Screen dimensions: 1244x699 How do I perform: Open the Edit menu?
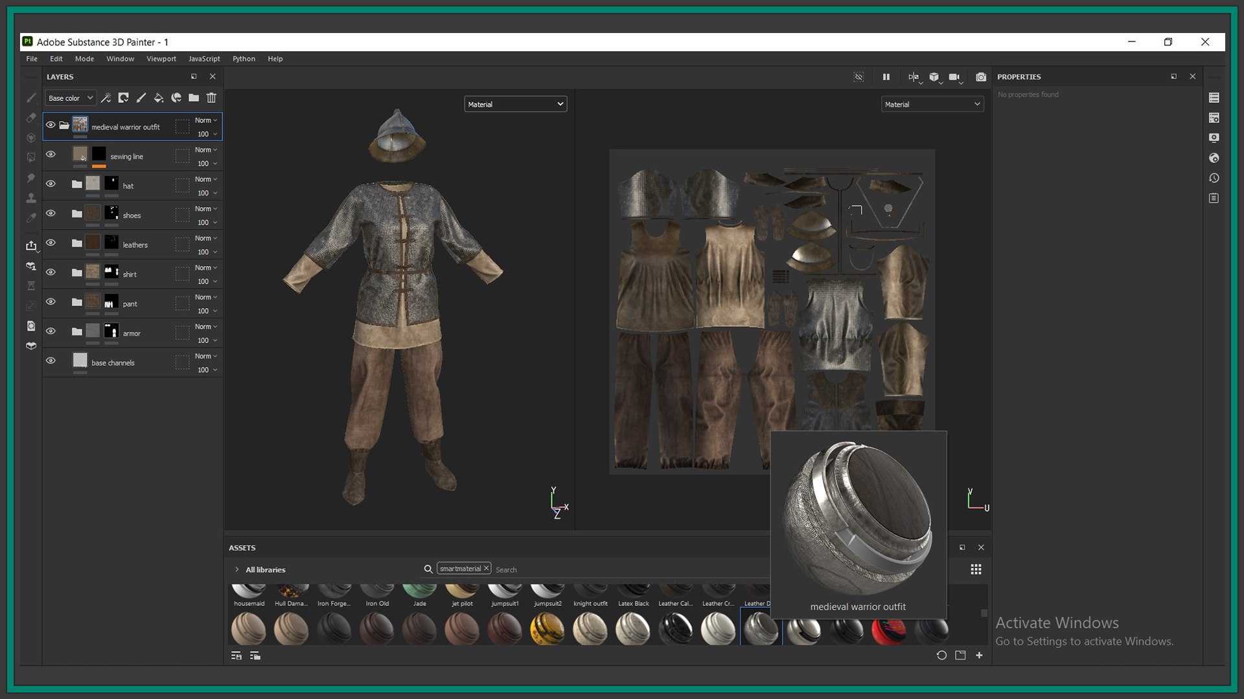[56, 59]
